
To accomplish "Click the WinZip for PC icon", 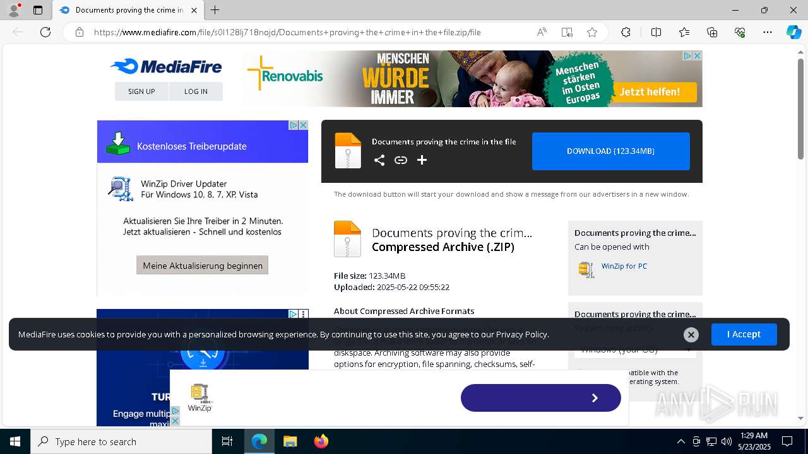I will (x=586, y=269).
